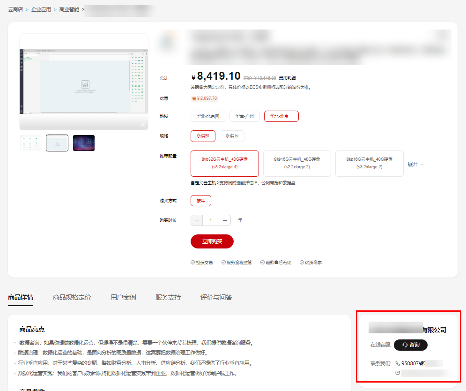Choose spec 永洪BI

tap(203, 136)
